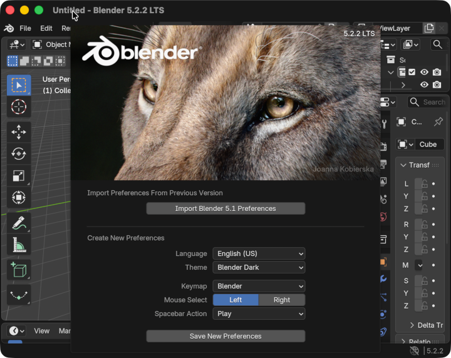Select the Transform tool
Viewport: 451px width, 358px height.
[19, 197]
